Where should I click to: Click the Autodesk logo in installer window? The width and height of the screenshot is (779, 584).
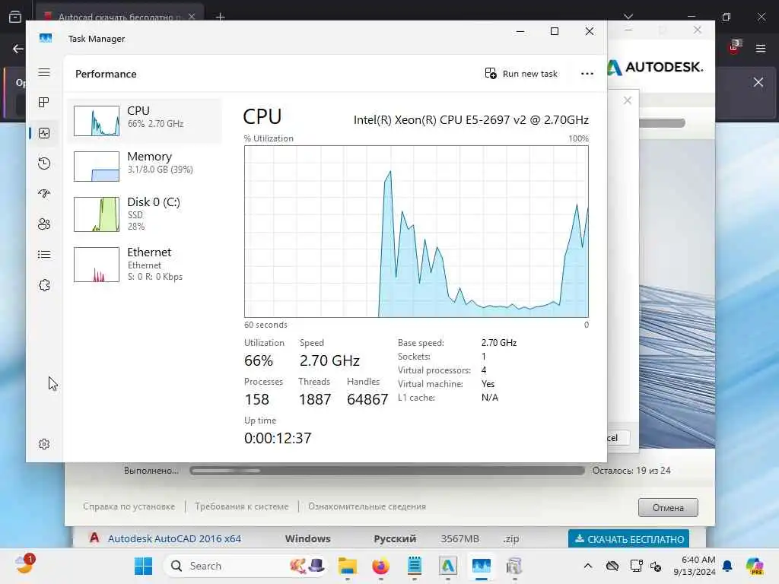pos(655,67)
